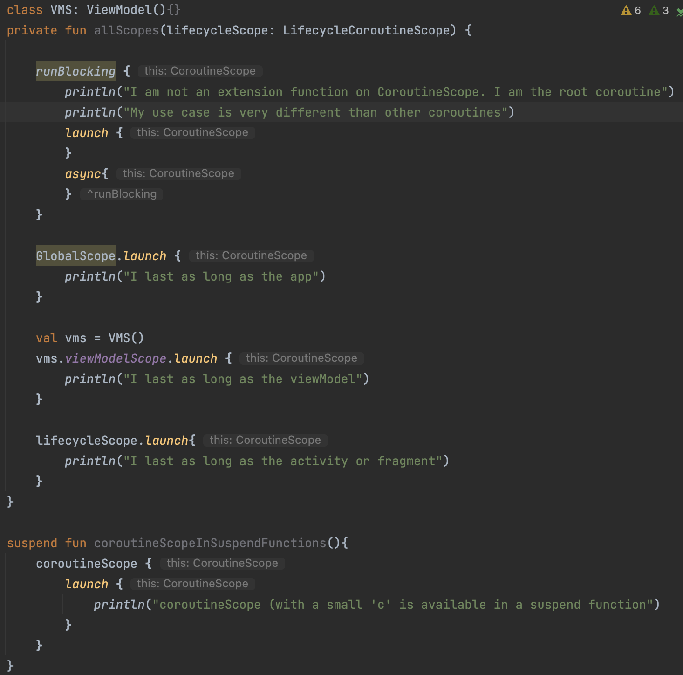Viewport: 683px width, 675px height.
Task: Click the CoroutineScope hint after viewModelScope.launch
Action: [301, 358]
